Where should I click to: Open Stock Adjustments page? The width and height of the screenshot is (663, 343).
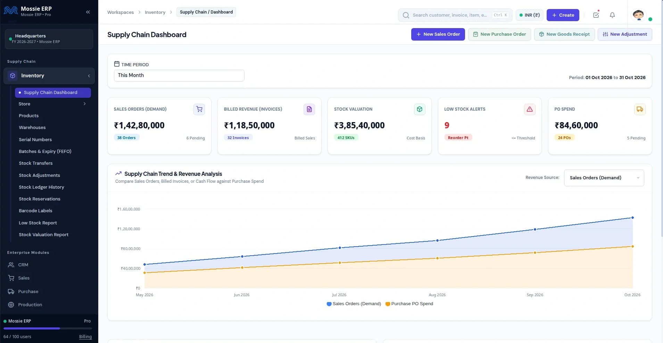coord(39,175)
